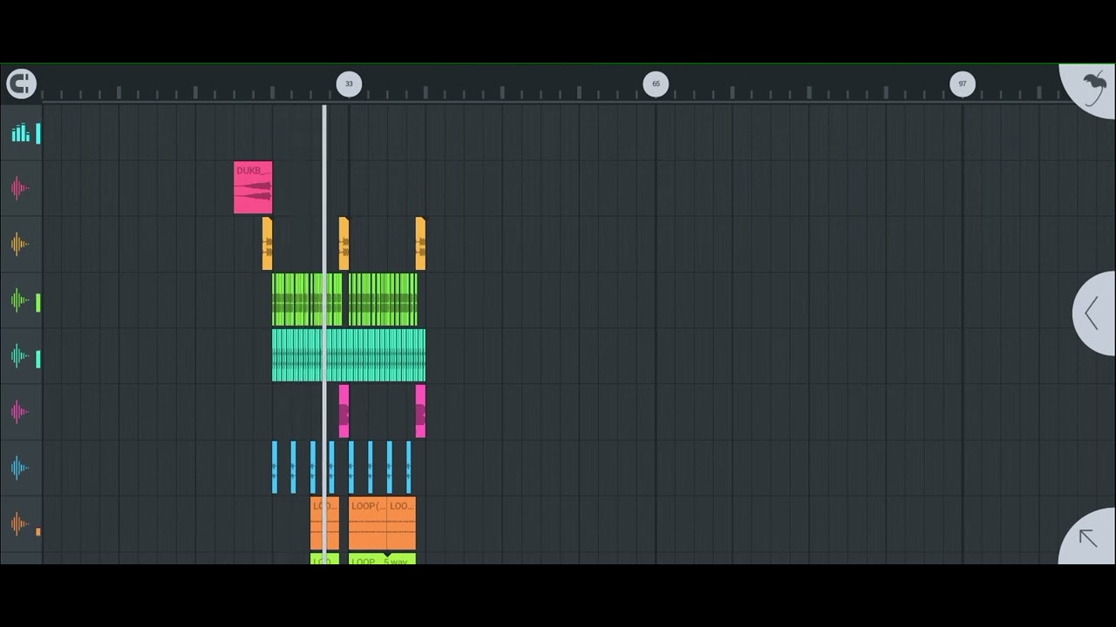Select the second green pattern clip
1116x627 pixels.
click(383, 300)
